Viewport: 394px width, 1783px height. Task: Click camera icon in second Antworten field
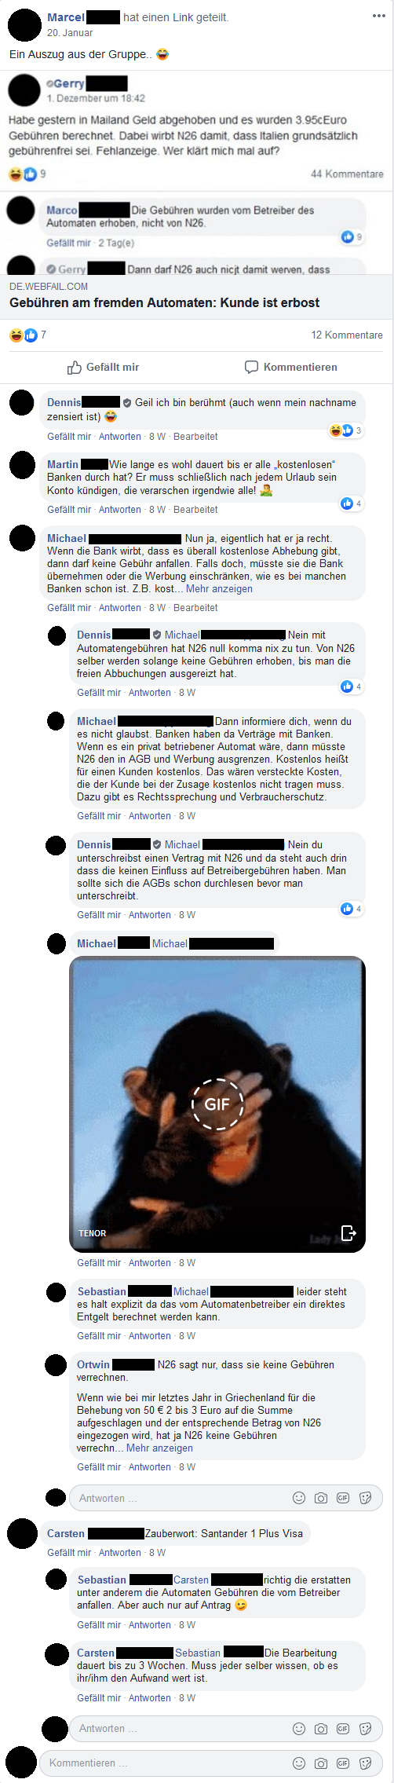pos(321,1729)
